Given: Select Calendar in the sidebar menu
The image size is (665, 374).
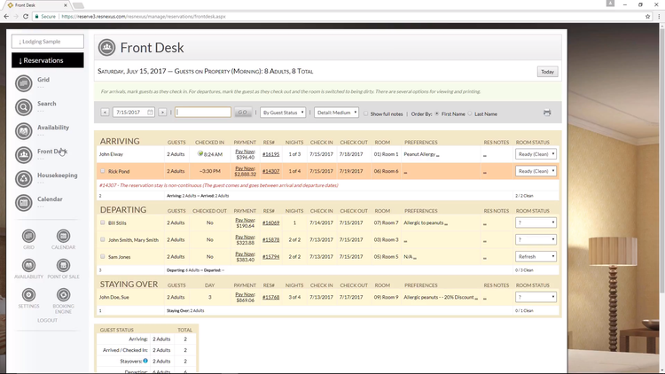Looking at the screenshot, I should (x=50, y=199).
